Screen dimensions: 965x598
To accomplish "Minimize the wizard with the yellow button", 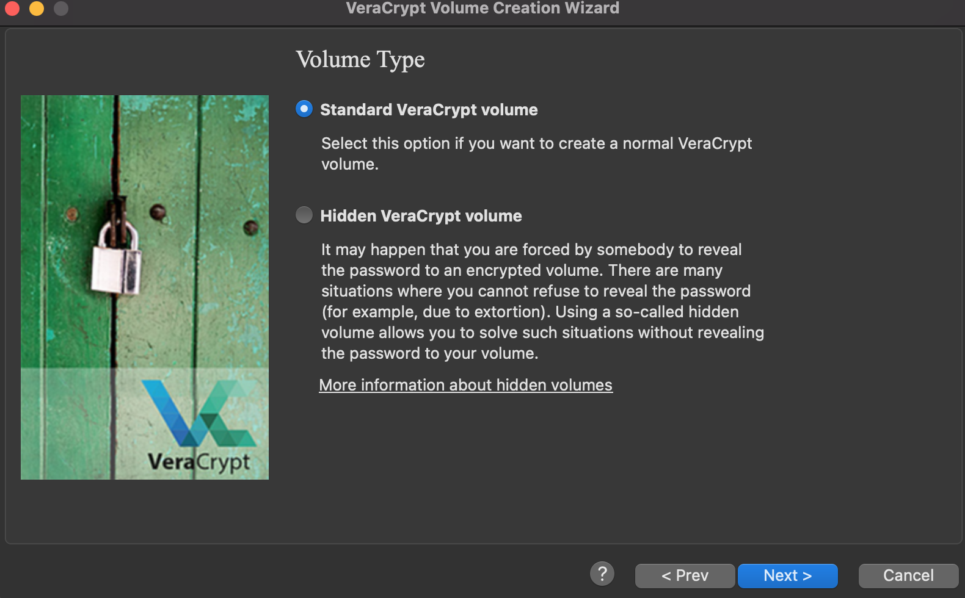I will click(x=37, y=8).
